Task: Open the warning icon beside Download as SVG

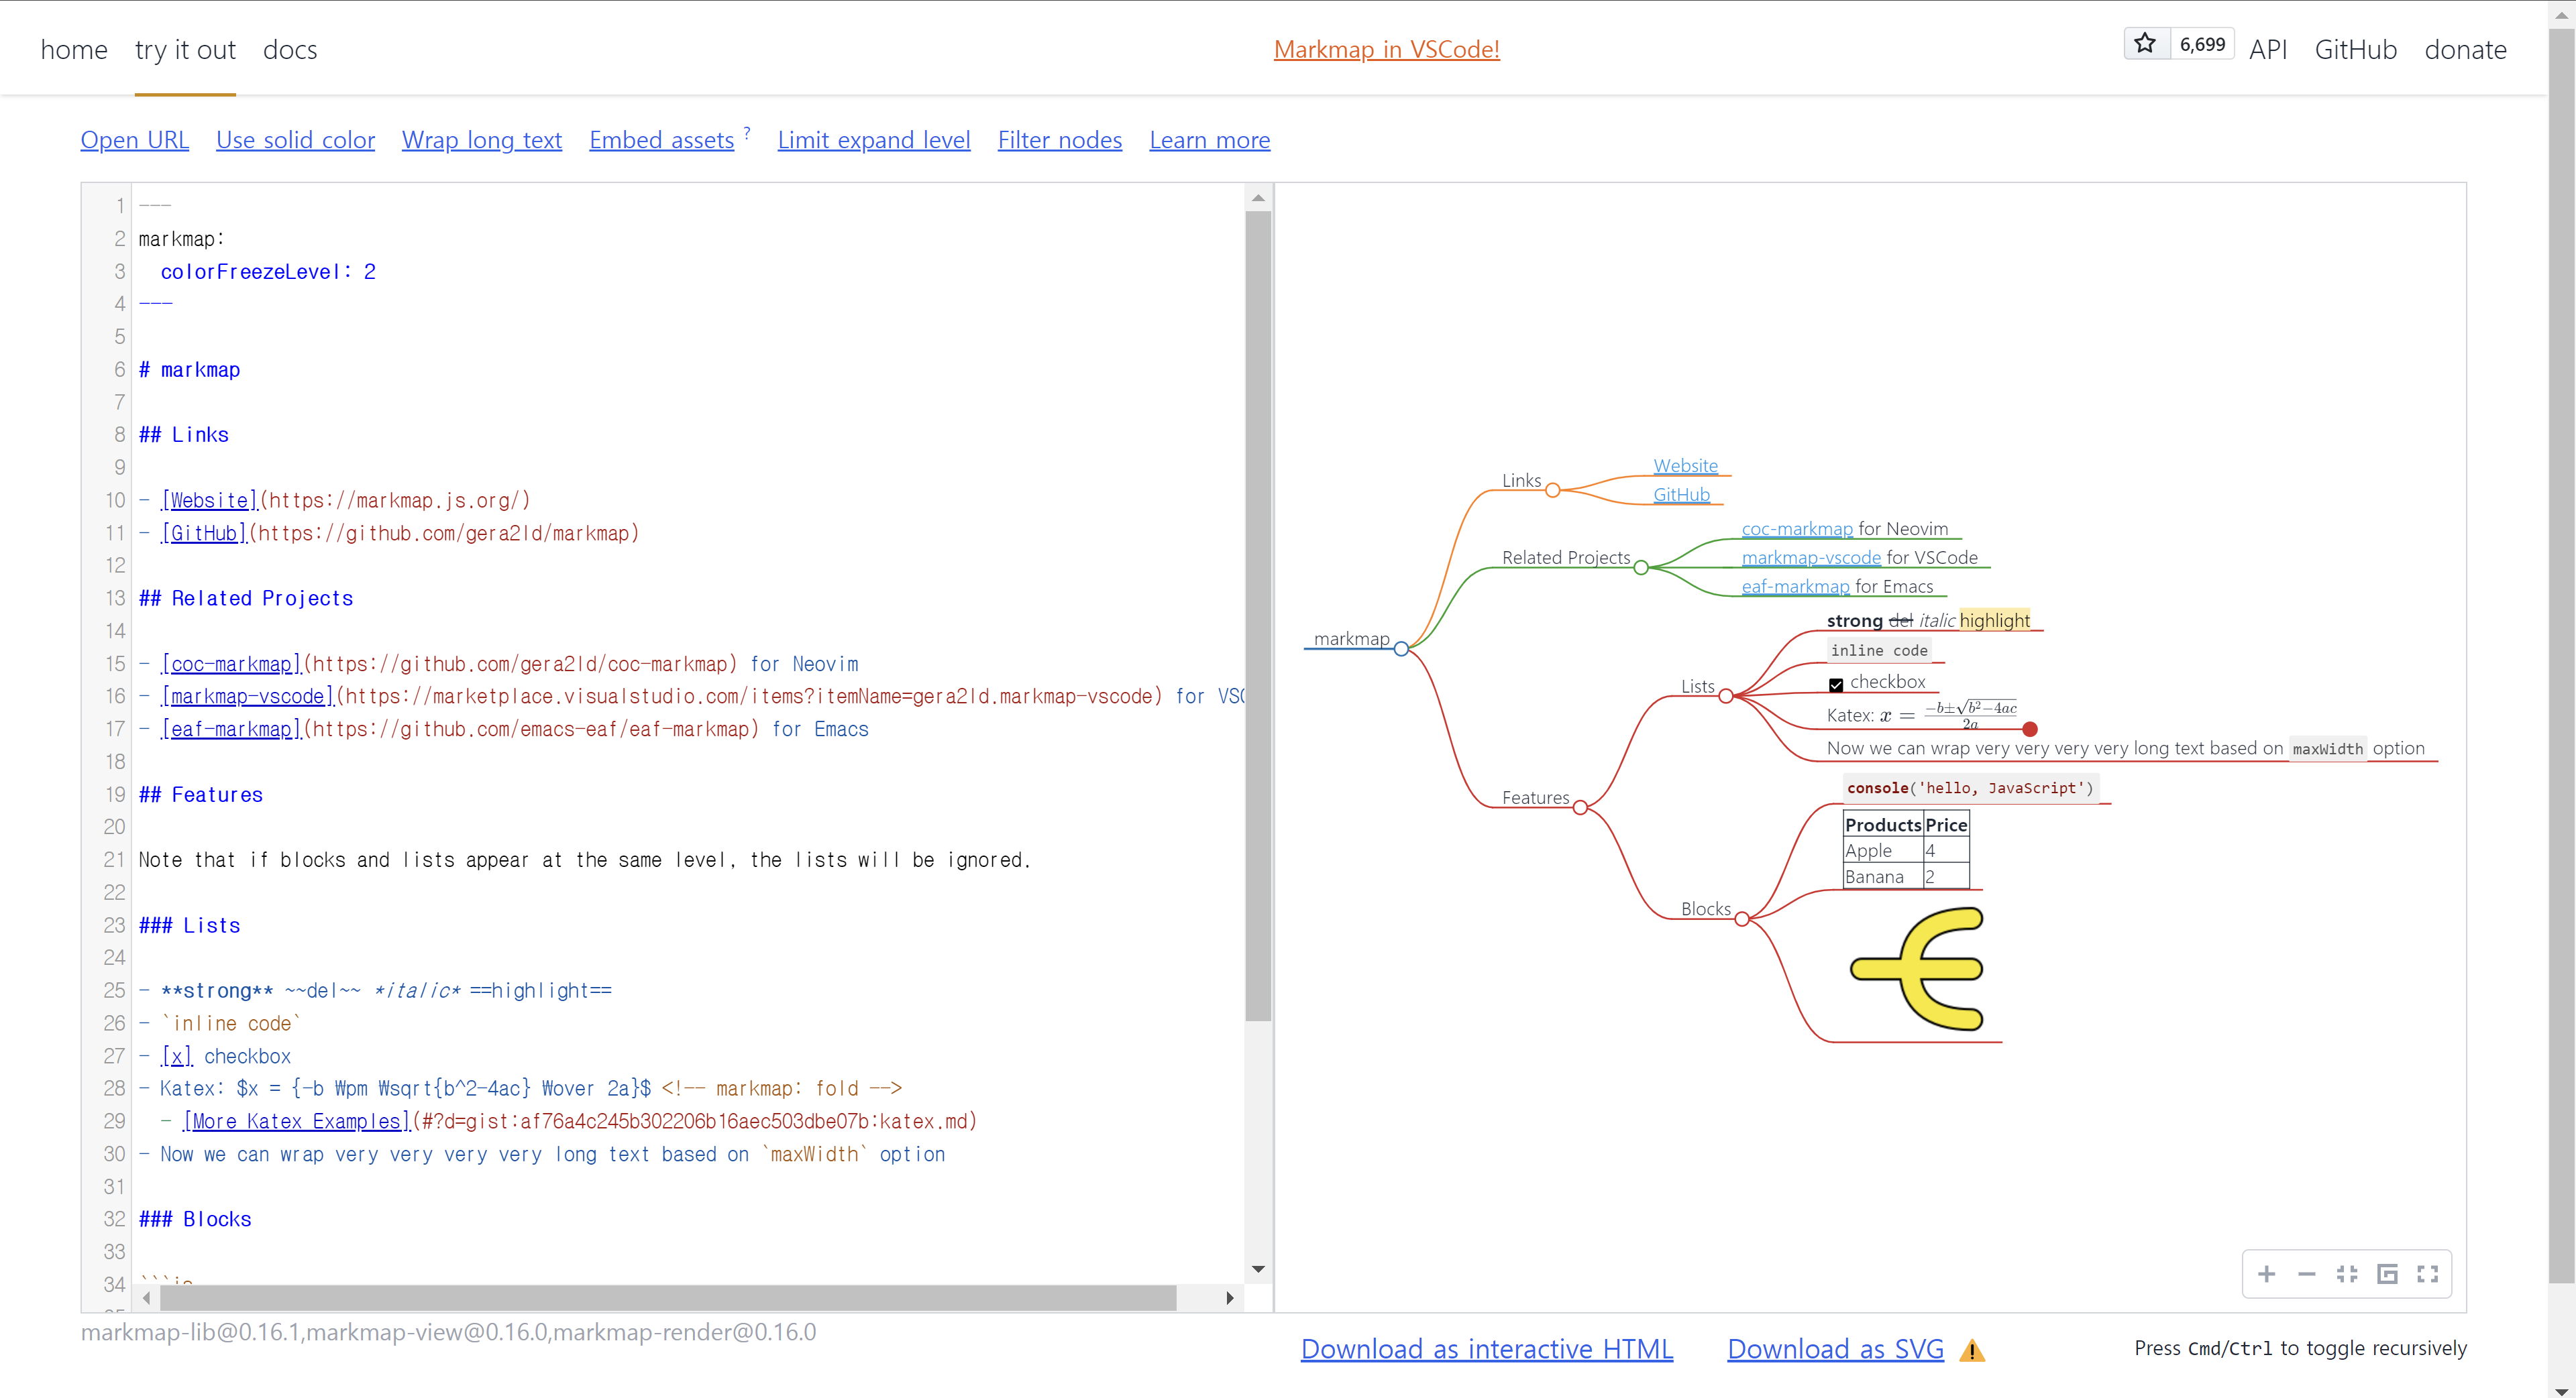Action: pos(1972,1351)
